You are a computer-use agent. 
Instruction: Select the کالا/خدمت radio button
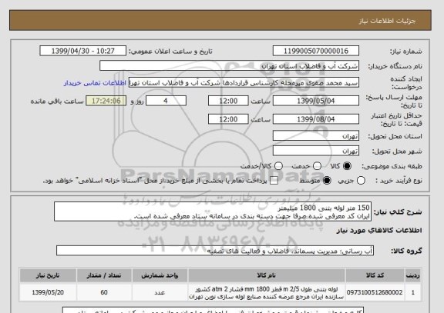coord(278,166)
